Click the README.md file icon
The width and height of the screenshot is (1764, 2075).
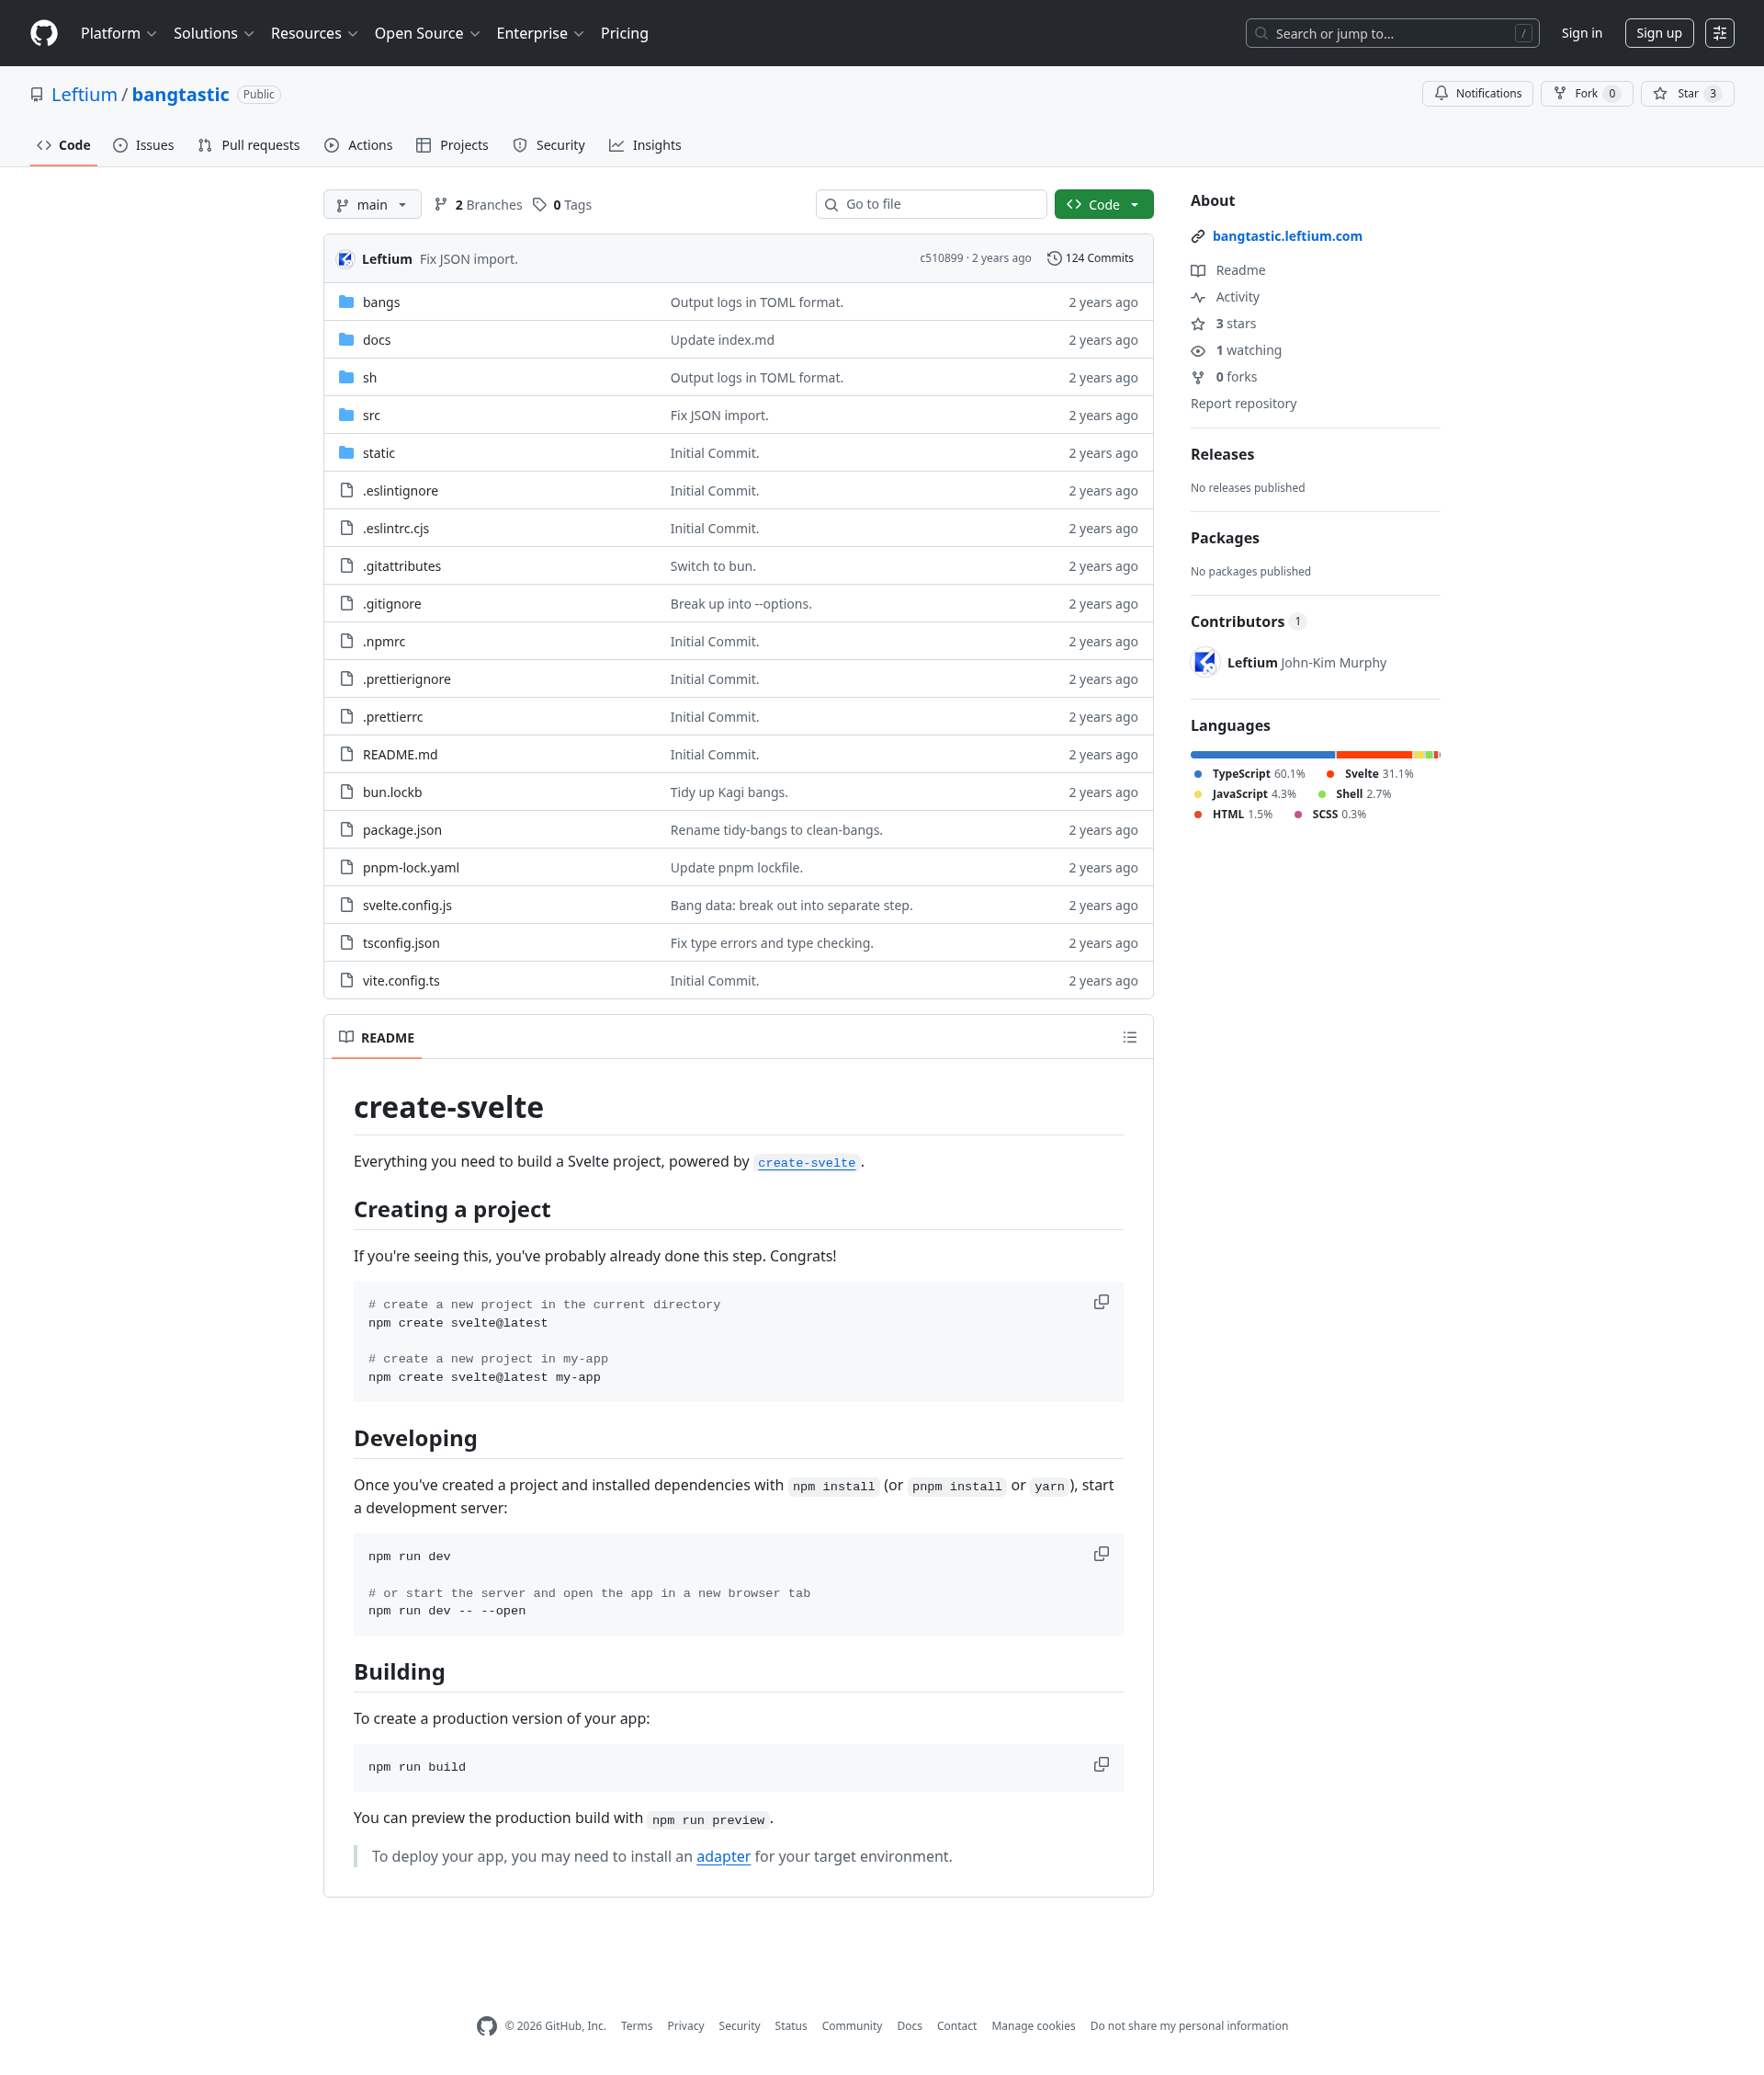(x=347, y=755)
